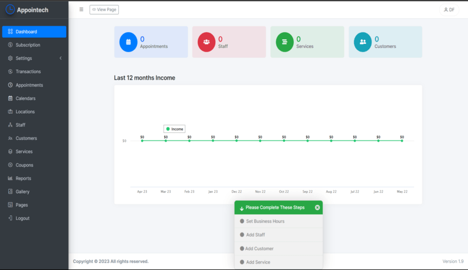Click the Settings gear icon in the sidebar
The image size is (468, 270).
click(10, 58)
